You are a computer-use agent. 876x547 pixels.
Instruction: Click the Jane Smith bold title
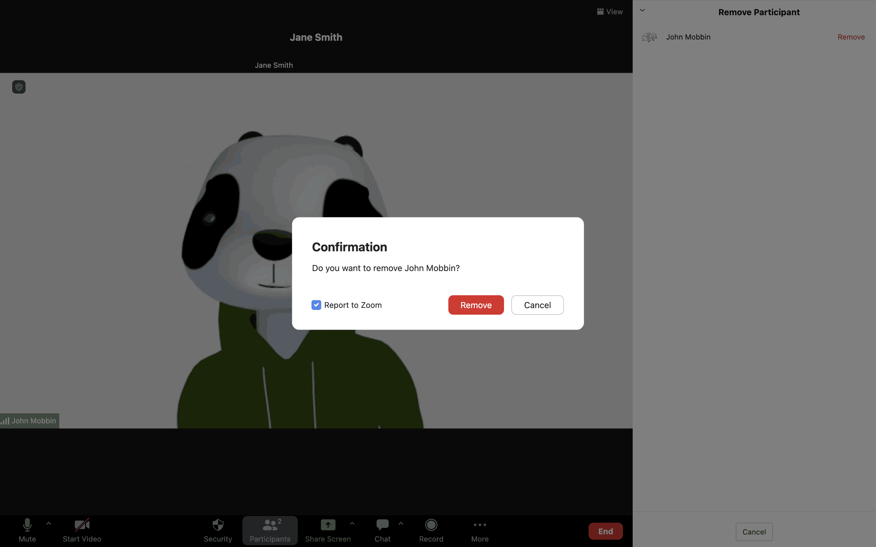316,37
